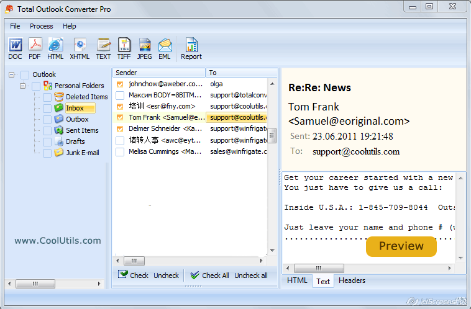Open the Process menu
This screenshot has width=471, height=309.
tap(42, 26)
